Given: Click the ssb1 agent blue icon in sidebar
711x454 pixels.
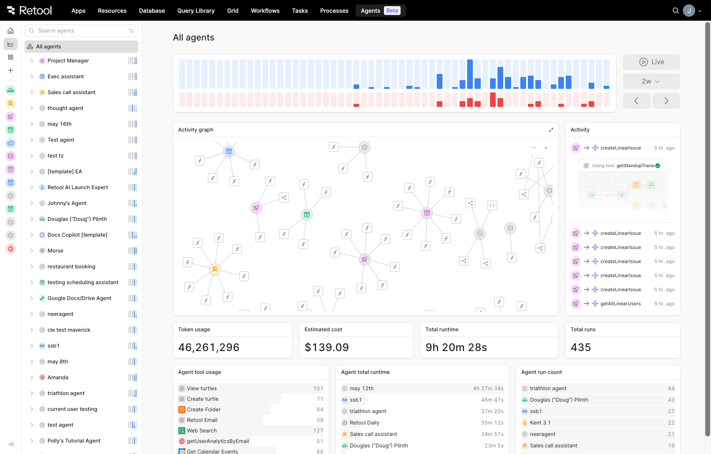Looking at the screenshot, I should pyautogui.click(x=42, y=346).
